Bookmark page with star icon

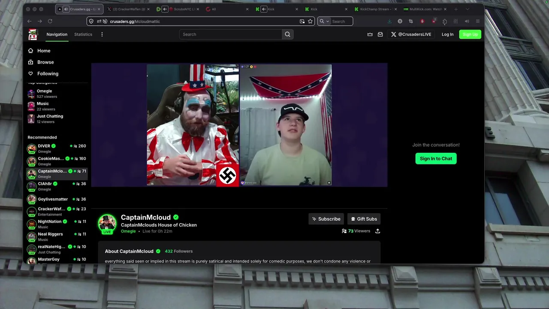310,21
